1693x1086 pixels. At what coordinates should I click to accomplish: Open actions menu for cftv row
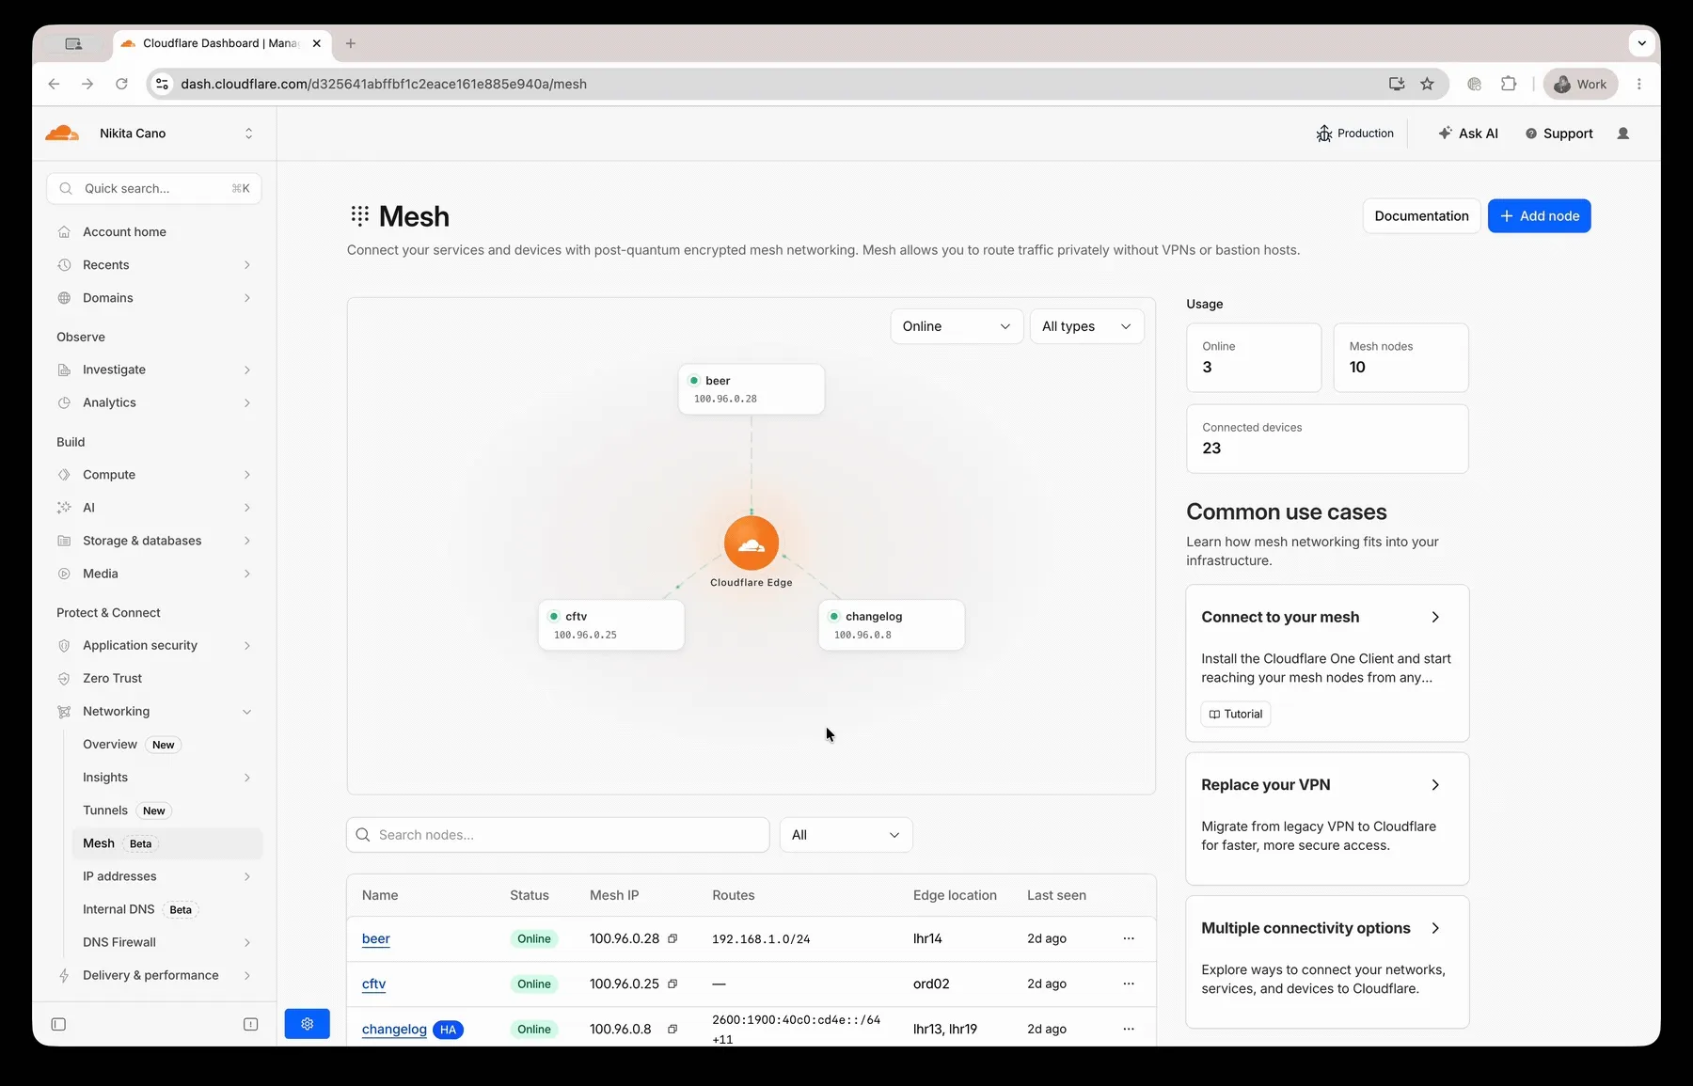pyautogui.click(x=1129, y=984)
